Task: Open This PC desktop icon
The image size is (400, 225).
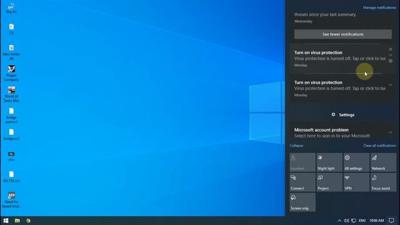Action: pyautogui.click(x=11, y=7)
